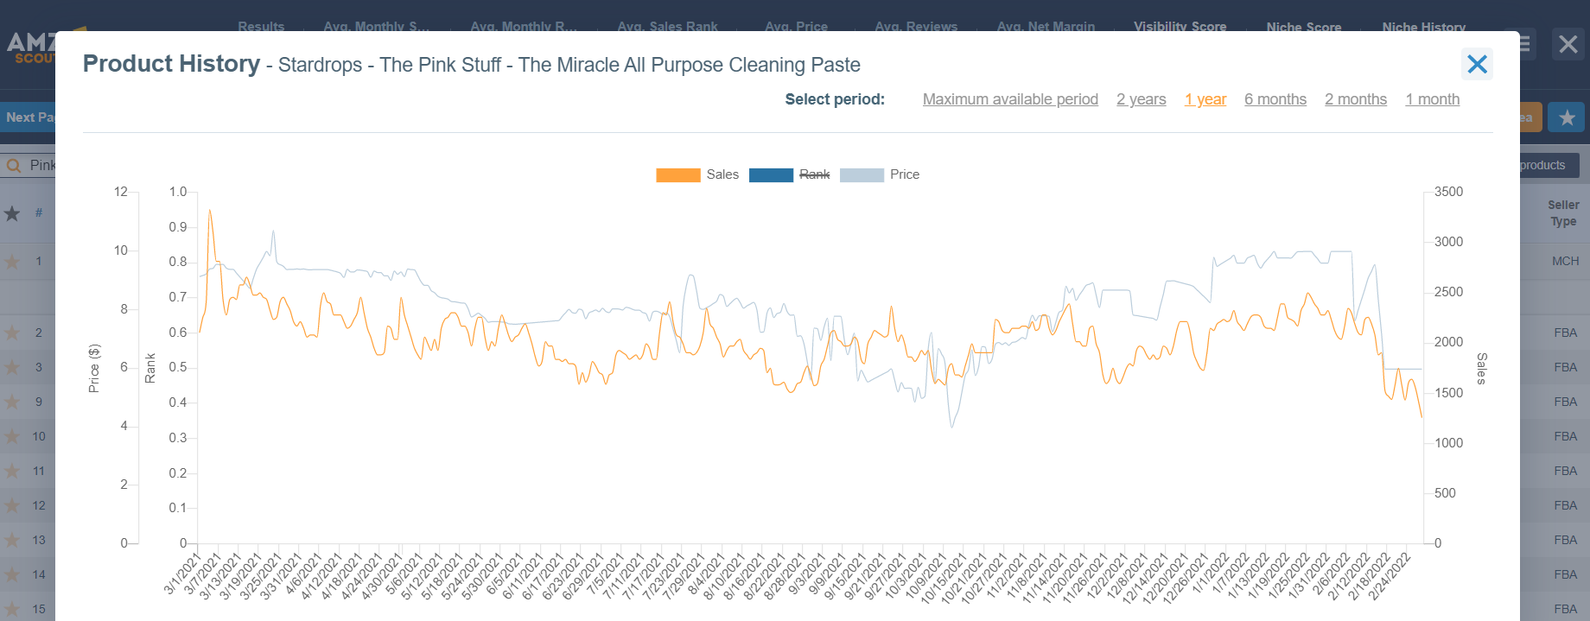Sort by the Avg. Price column
This screenshot has height=621, width=1590.
796,26
